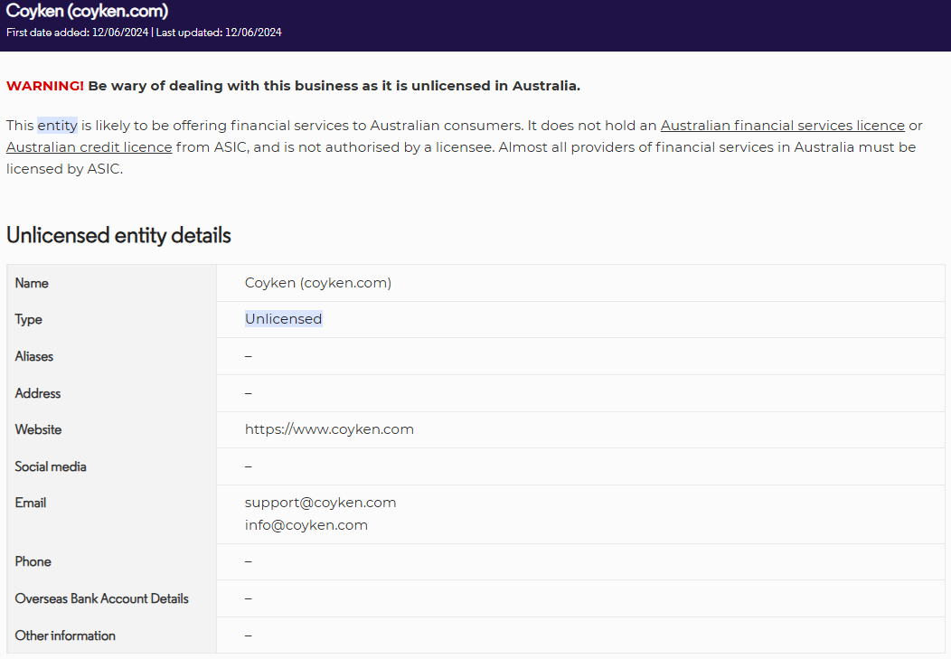Screen dimensions: 951x659
Task: Click the "Last updated: 12/06/2024" text
Action: pos(219,33)
